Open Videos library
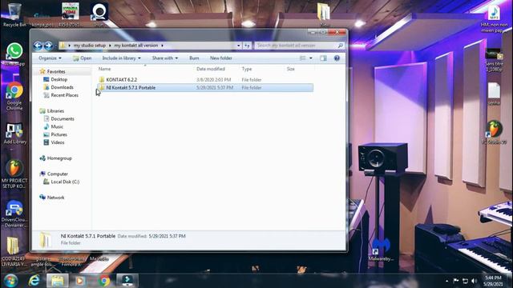 [x=58, y=142]
